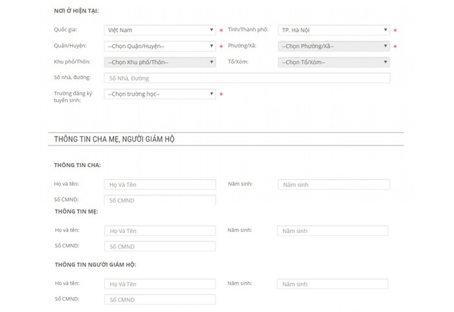The height and width of the screenshot is (312, 454).
Task: Expand the Chọn Phường/Xã dropdown
Action: click(x=333, y=46)
